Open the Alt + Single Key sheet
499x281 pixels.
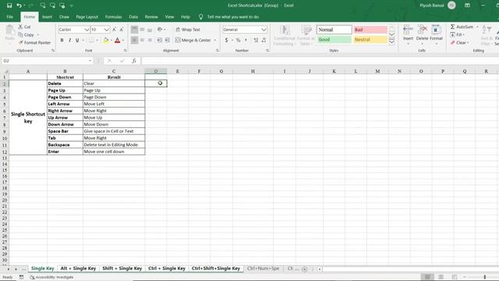[78, 269]
